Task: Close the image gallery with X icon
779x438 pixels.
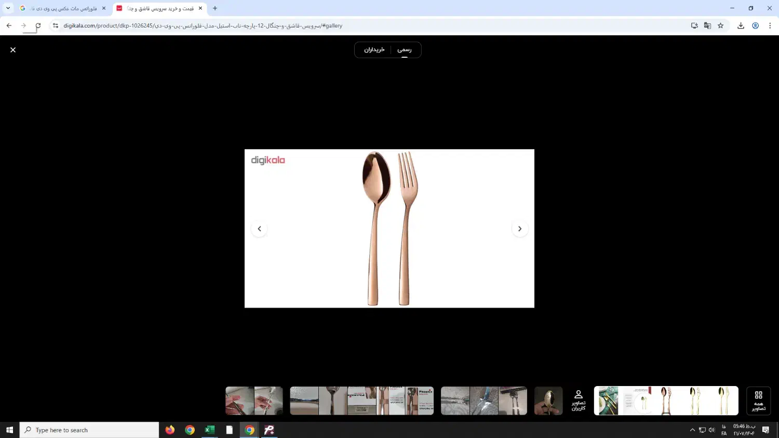Action: coord(13,50)
